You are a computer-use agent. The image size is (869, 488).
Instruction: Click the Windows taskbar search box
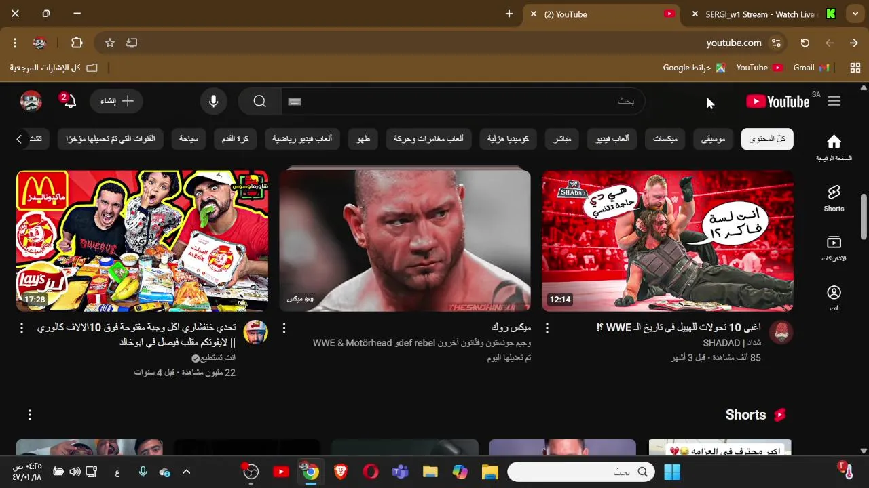(581, 472)
